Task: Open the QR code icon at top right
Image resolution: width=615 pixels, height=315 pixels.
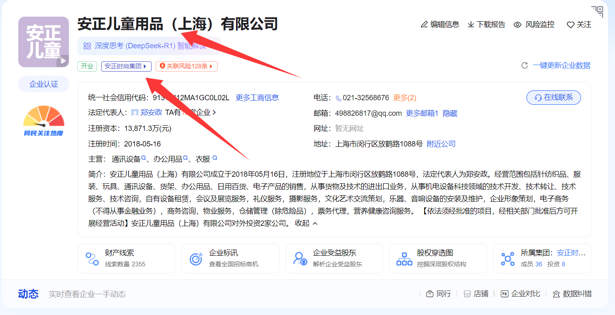Action: point(597,11)
